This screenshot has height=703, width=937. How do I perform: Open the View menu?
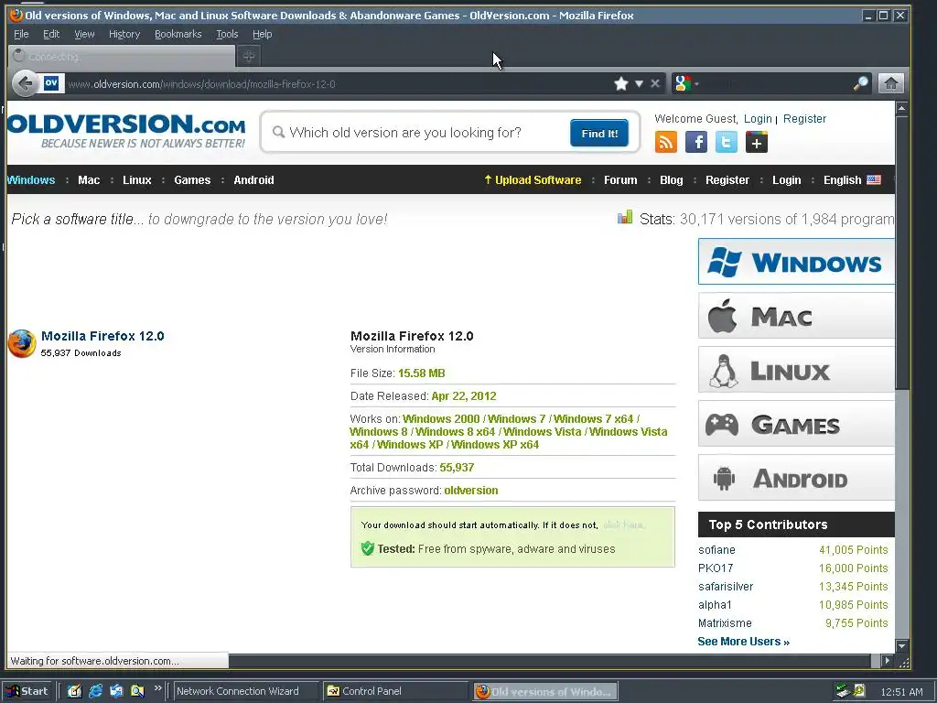click(84, 34)
